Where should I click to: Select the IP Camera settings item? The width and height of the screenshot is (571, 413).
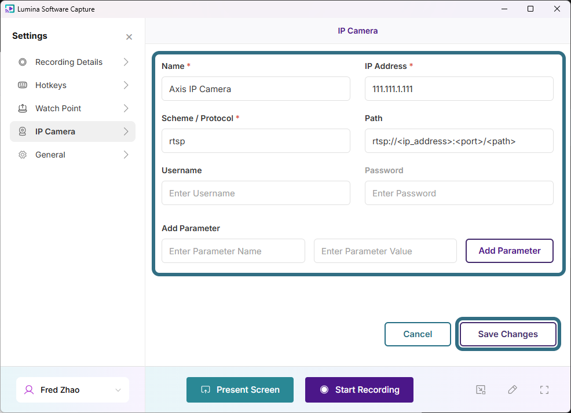73,131
